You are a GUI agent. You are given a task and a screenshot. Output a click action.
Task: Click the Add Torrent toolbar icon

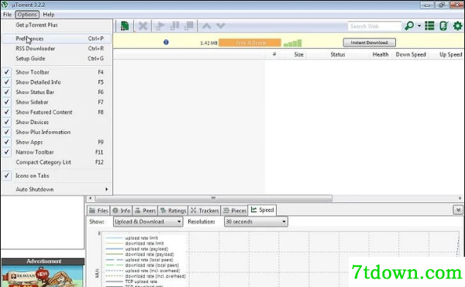coord(125,26)
